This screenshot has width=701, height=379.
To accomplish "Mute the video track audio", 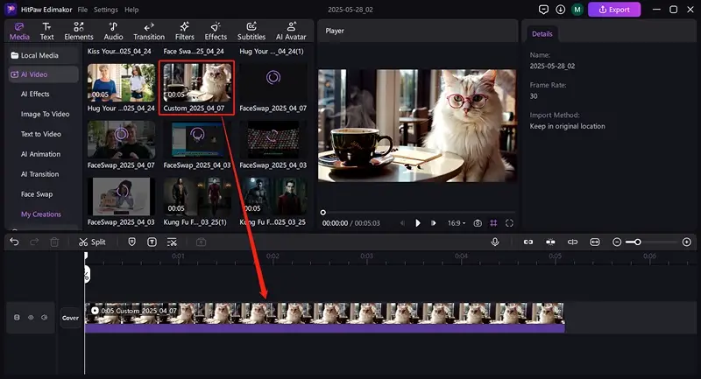I will point(45,318).
